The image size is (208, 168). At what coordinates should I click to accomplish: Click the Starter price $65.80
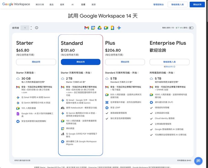23,50
